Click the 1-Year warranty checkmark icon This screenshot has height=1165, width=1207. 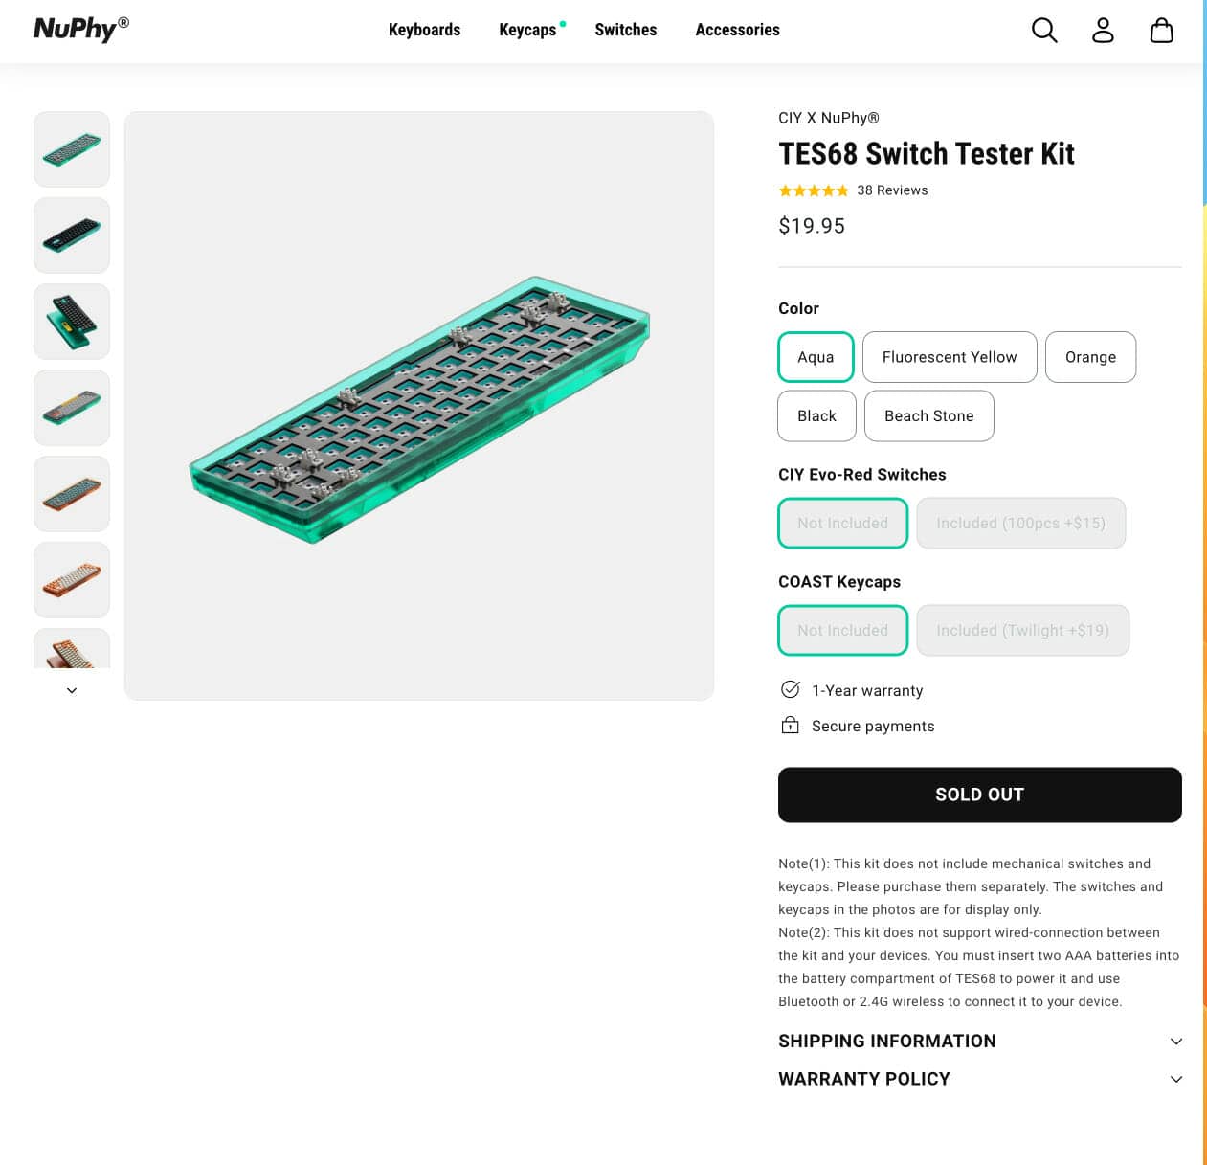pos(791,689)
